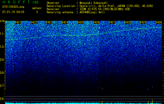Click the 0.8 kHz axis label
This screenshot has height=104, width=164.
pos(2,73)
